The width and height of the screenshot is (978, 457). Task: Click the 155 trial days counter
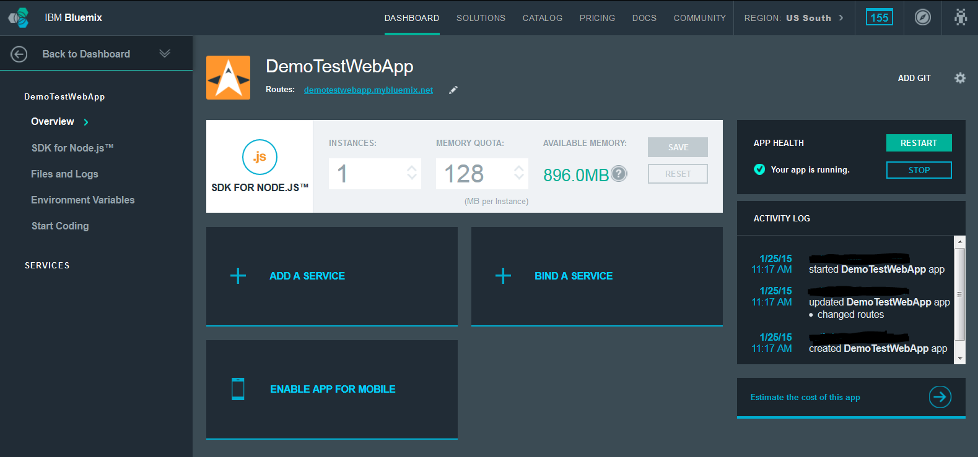[x=879, y=17]
